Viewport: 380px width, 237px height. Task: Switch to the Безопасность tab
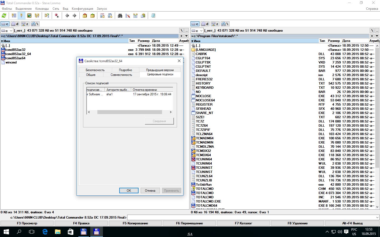click(95, 70)
